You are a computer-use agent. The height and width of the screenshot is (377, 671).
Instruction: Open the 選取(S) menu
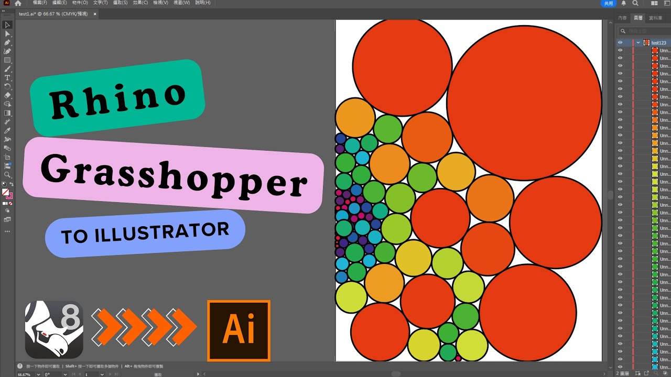pyautogui.click(x=121, y=3)
